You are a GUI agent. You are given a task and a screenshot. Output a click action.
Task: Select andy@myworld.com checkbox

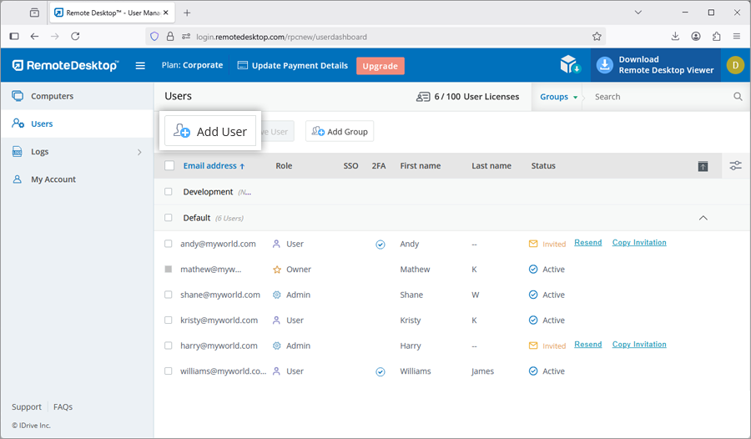(168, 244)
